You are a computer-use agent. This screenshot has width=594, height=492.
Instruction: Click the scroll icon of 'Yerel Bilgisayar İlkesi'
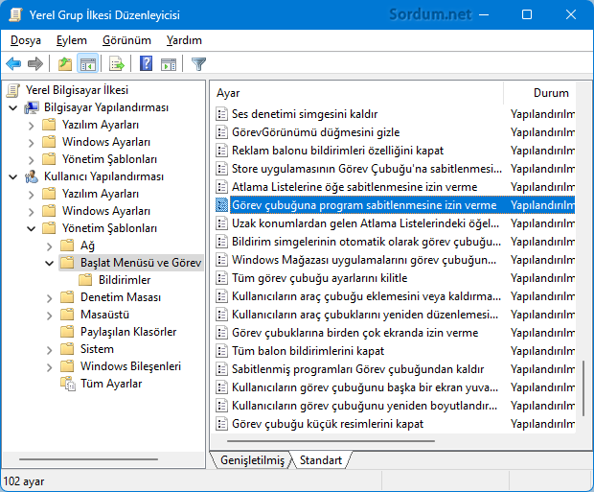coord(13,90)
